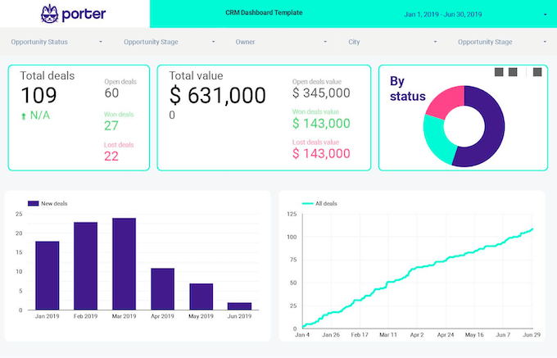The width and height of the screenshot is (557, 358).
Task: Click the first square icon in By status card
Action: tap(499, 72)
